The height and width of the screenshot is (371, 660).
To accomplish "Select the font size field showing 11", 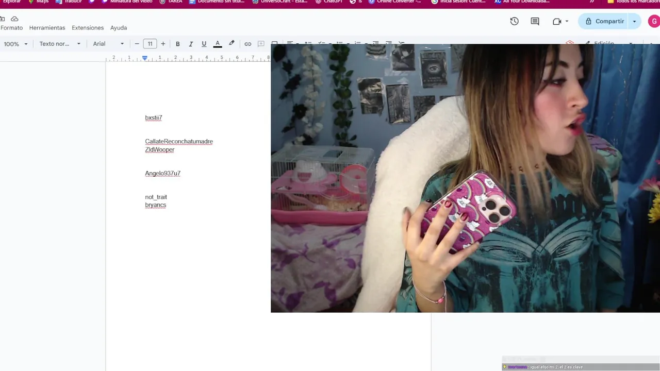I will [x=150, y=44].
